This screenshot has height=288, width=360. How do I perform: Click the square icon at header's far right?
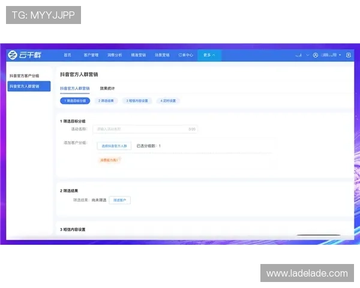coord(348,55)
